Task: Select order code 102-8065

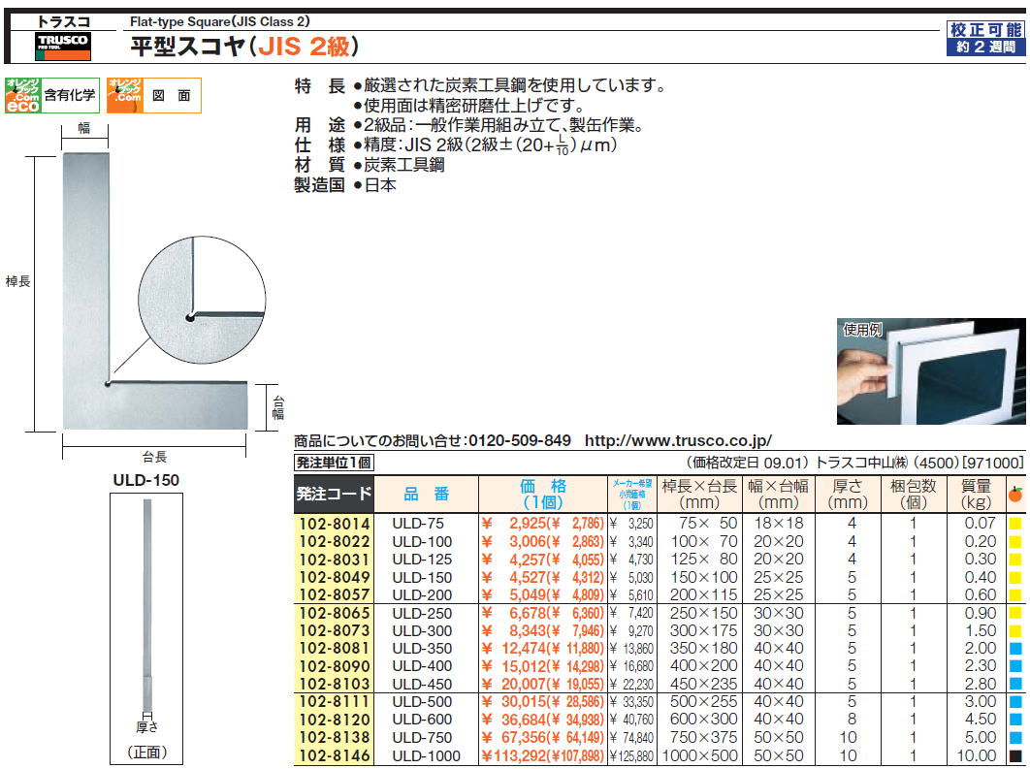Action: (335, 614)
